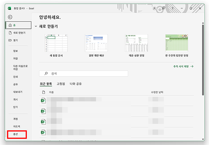Switch to the 고정됨 tab

click(61, 84)
